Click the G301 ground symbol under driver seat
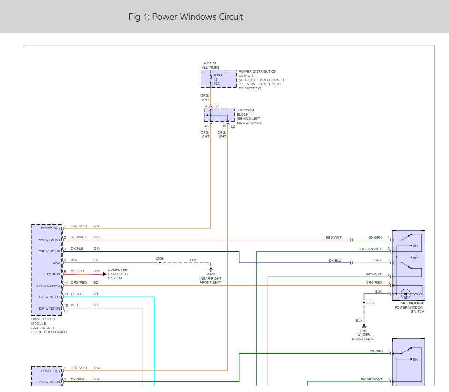 click(x=364, y=326)
